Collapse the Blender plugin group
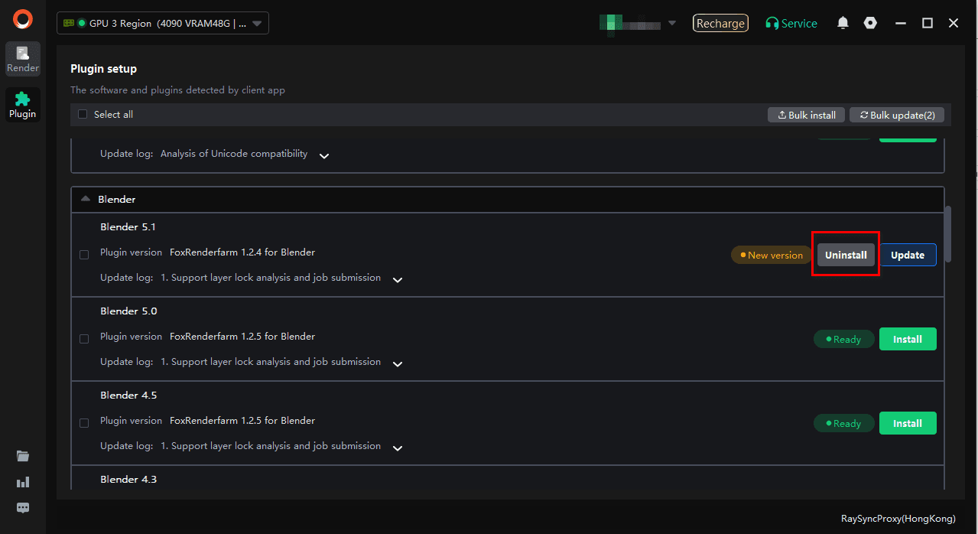978x534 pixels. click(x=86, y=199)
